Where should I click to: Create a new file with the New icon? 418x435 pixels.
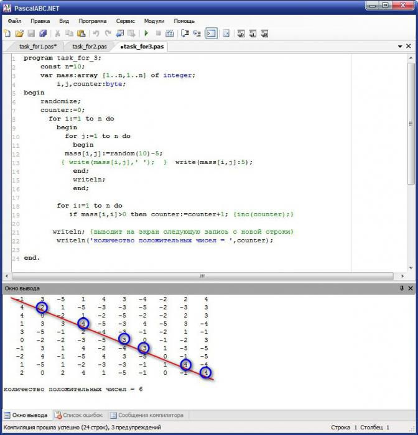tap(8, 34)
